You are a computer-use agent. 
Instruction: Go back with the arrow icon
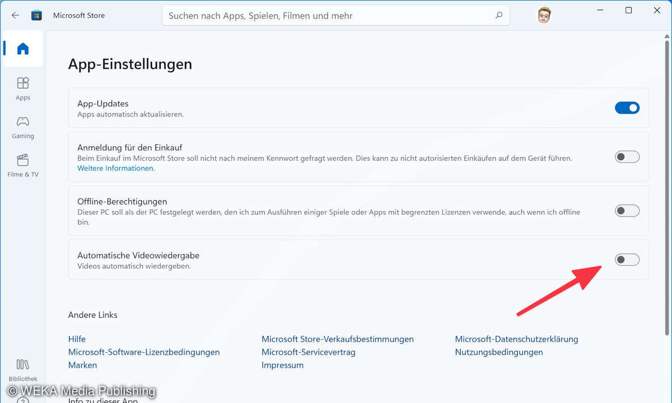click(15, 16)
